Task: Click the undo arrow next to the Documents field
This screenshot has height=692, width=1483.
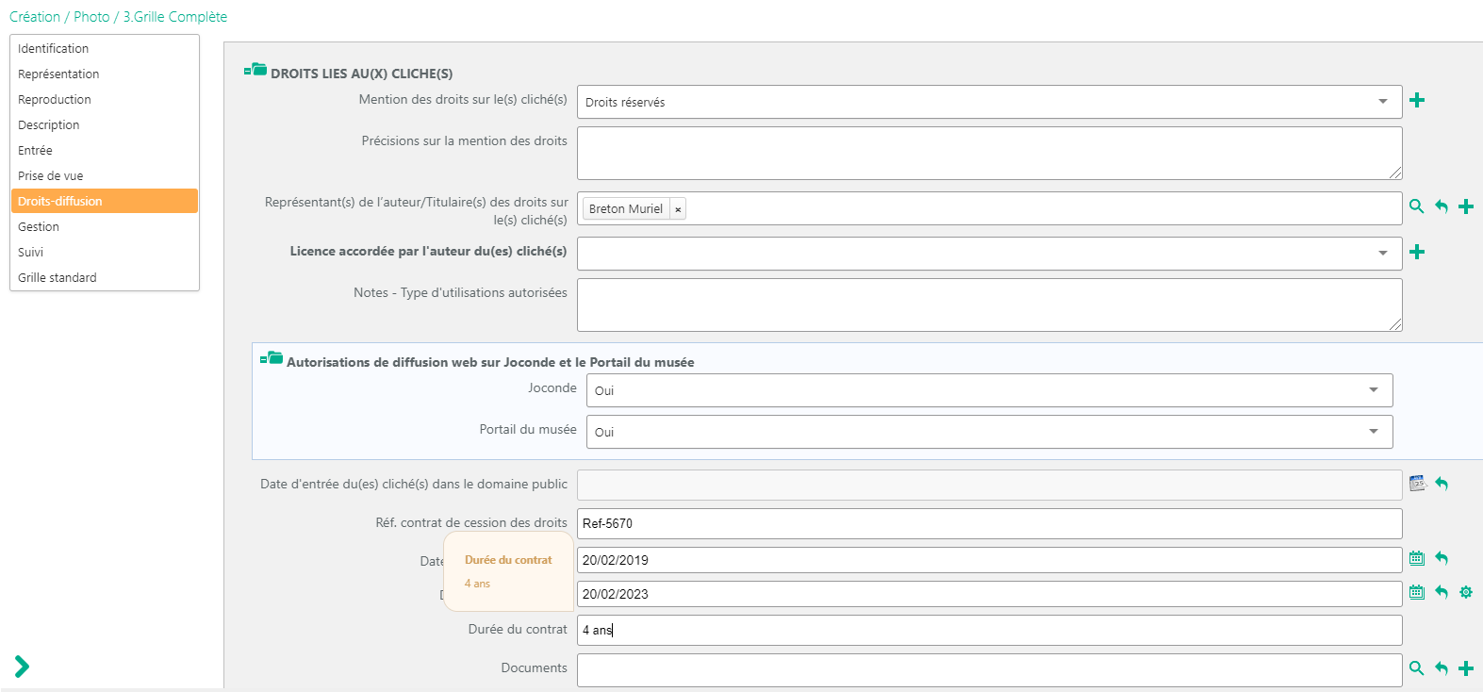Action: point(1442,668)
